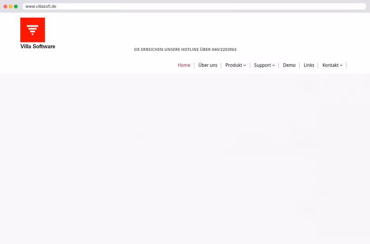Open the Support menu

262,65
